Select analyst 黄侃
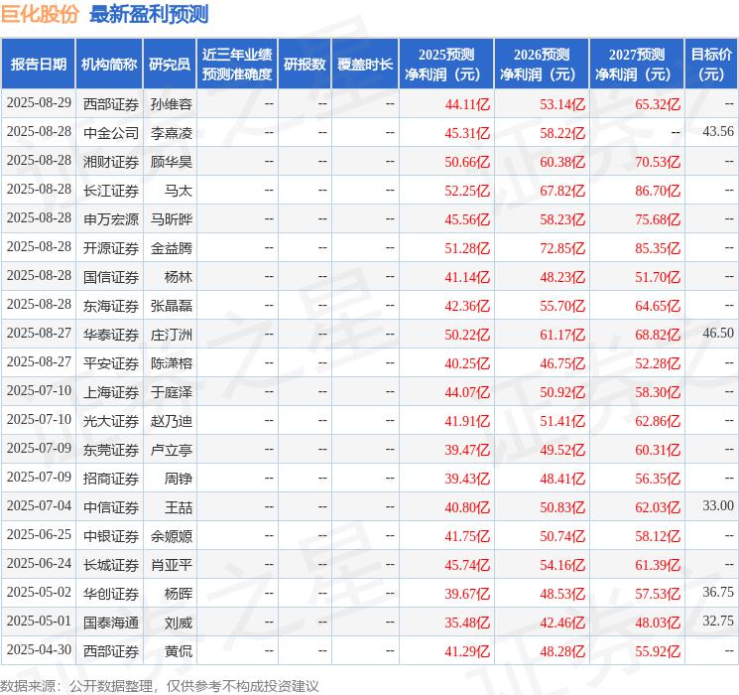The image size is (739, 695). click(x=179, y=651)
